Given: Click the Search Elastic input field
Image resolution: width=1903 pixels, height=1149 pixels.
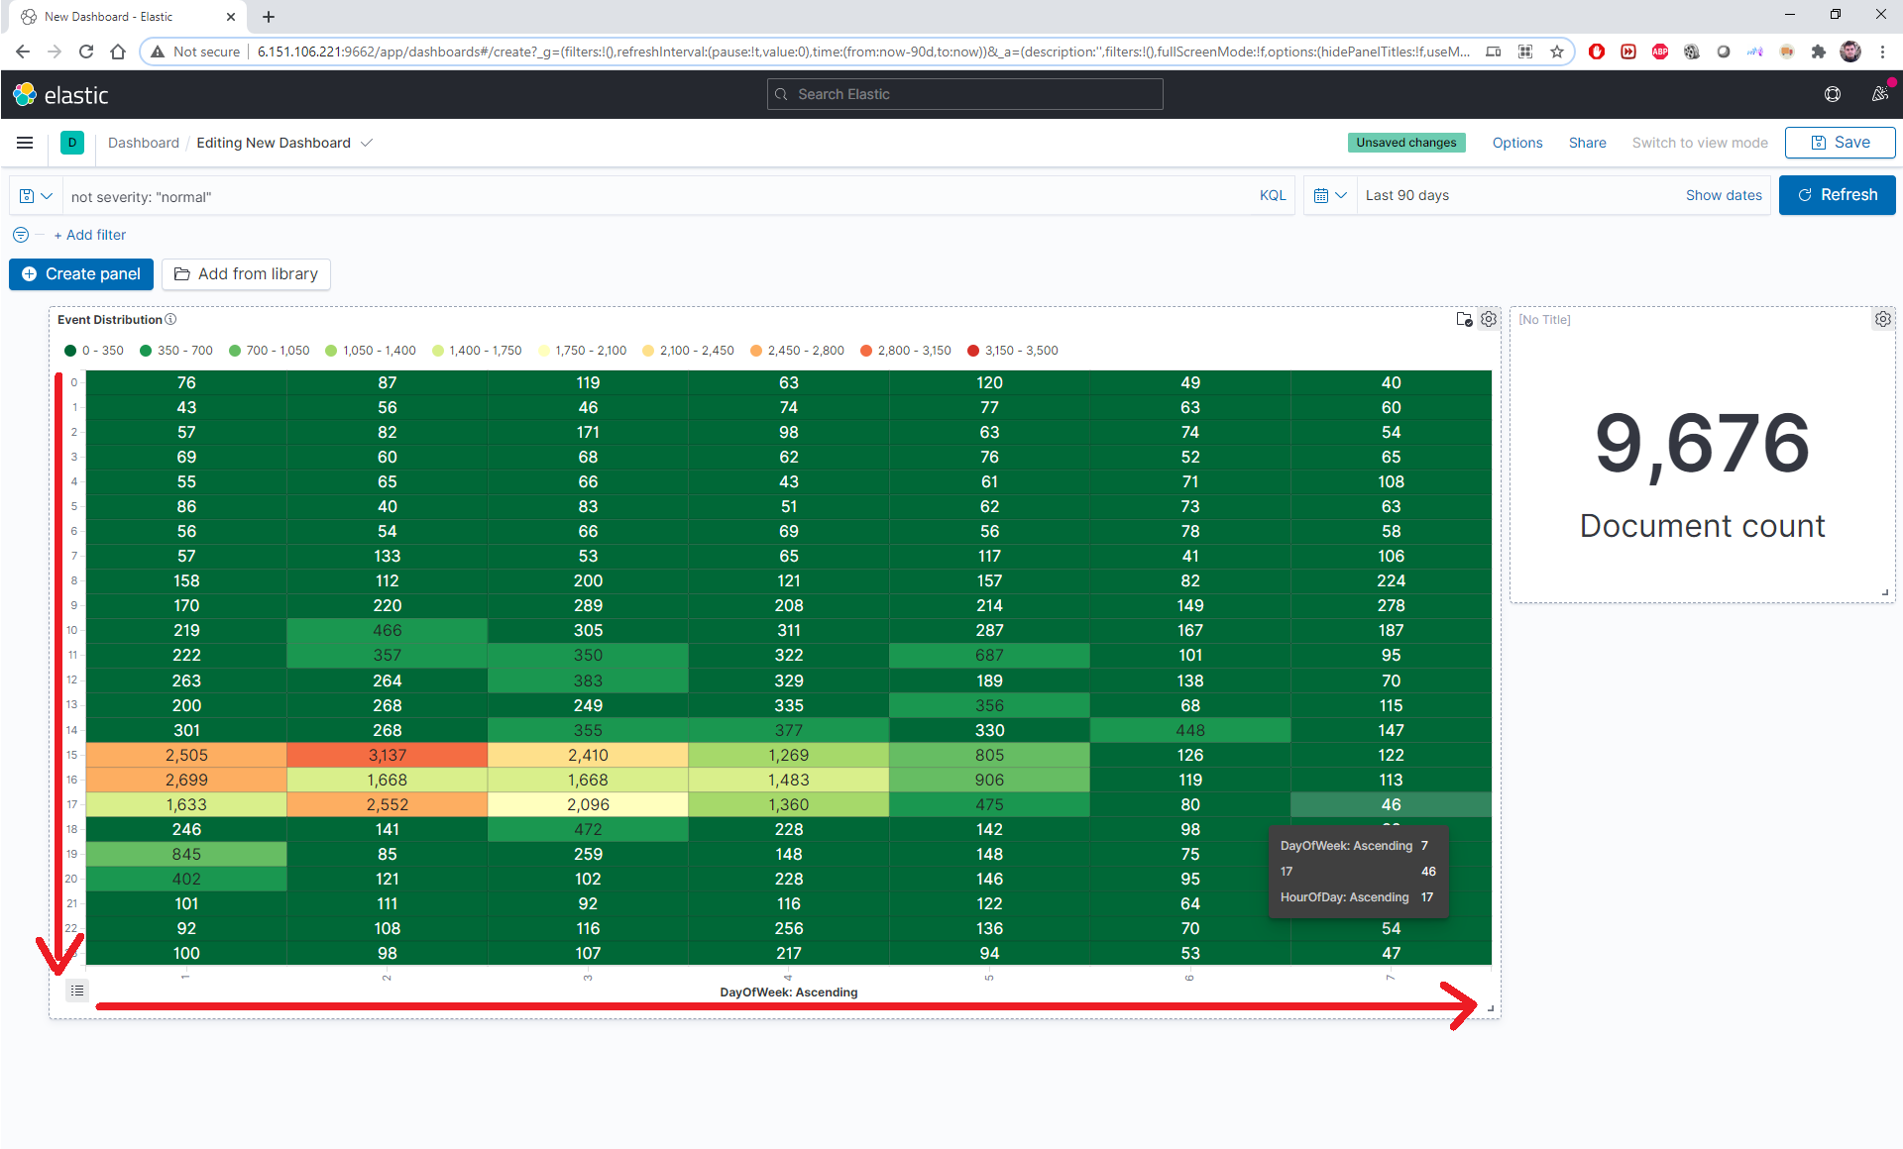Looking at the screenshot, I should [x=964, y=94].
